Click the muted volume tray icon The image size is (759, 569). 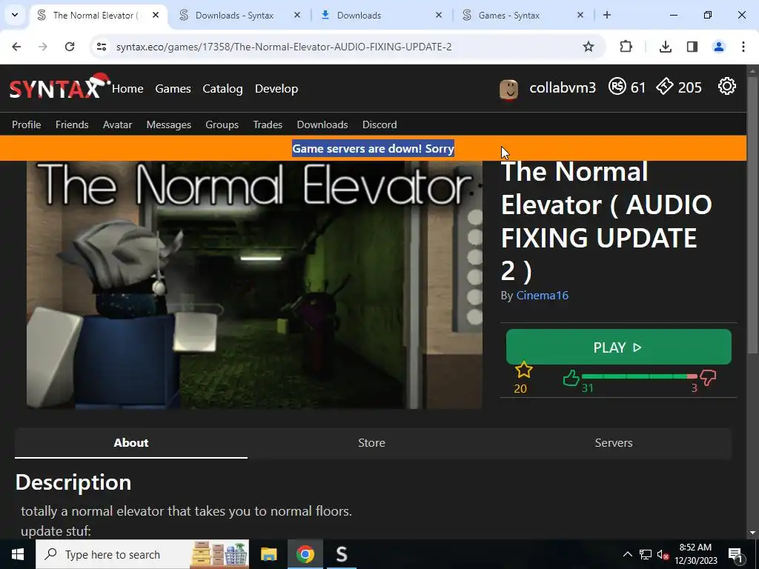click(663, 554)
